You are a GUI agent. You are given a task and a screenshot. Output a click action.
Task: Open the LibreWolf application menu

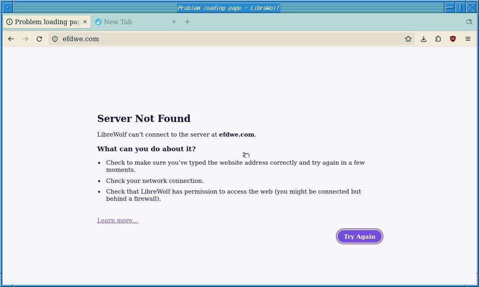[x=468, y=39]
